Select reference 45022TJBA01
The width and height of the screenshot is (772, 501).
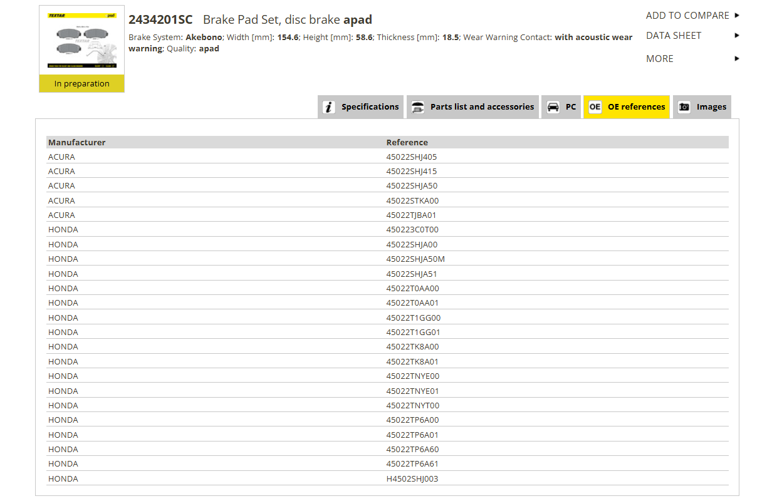click(x=412, y=215)
